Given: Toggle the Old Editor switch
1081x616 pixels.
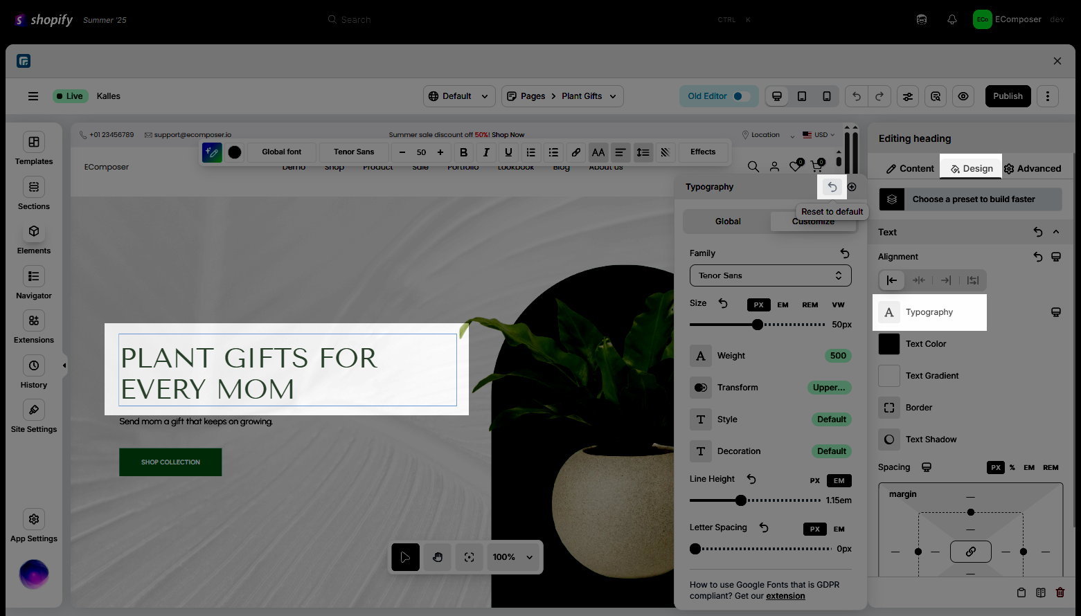Looking at the screenshot, I should (x=742, y=96).
